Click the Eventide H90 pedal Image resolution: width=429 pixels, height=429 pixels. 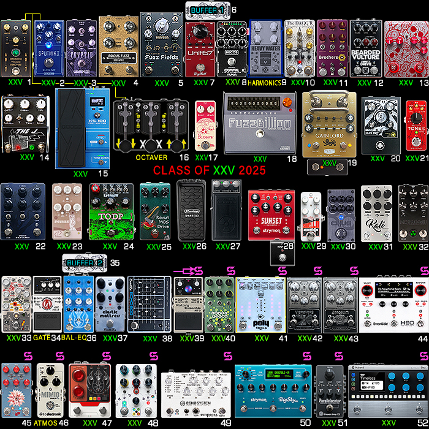(393, 305)
